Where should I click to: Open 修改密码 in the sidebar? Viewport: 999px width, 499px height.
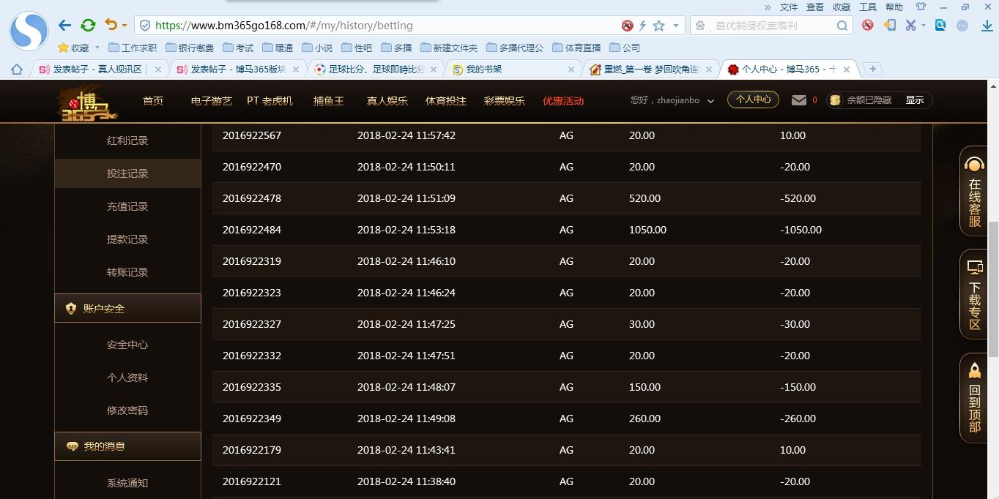tap(127, 410)
